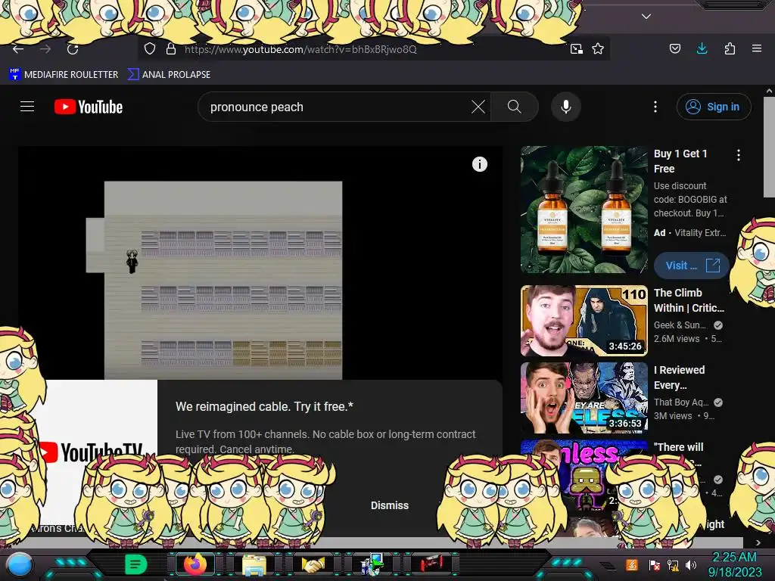The image size is (775, 581).
Task: Open the Firefox application hamburger menu
Action: [757, 48]
